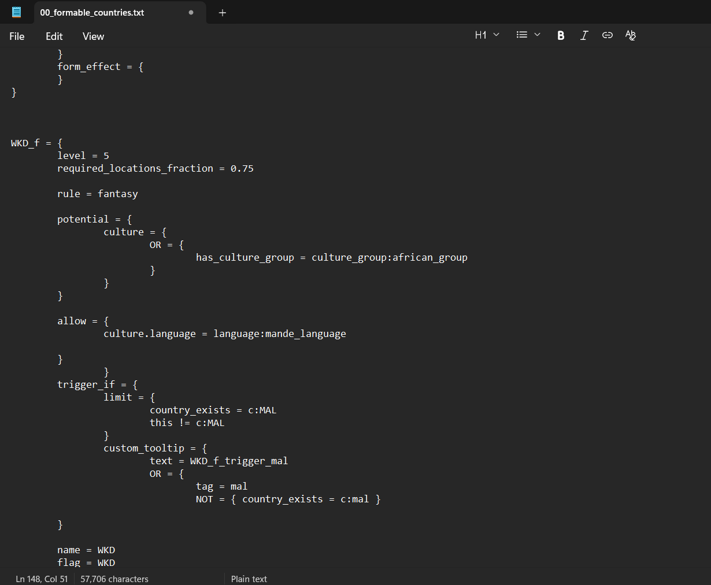
Task: Click 'country_exists = c:MAL' line
Action: tap(213, 410)
